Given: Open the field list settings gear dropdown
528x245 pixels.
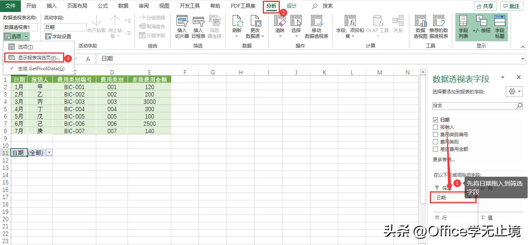Looking at the screenshot, I should point(514,91).
